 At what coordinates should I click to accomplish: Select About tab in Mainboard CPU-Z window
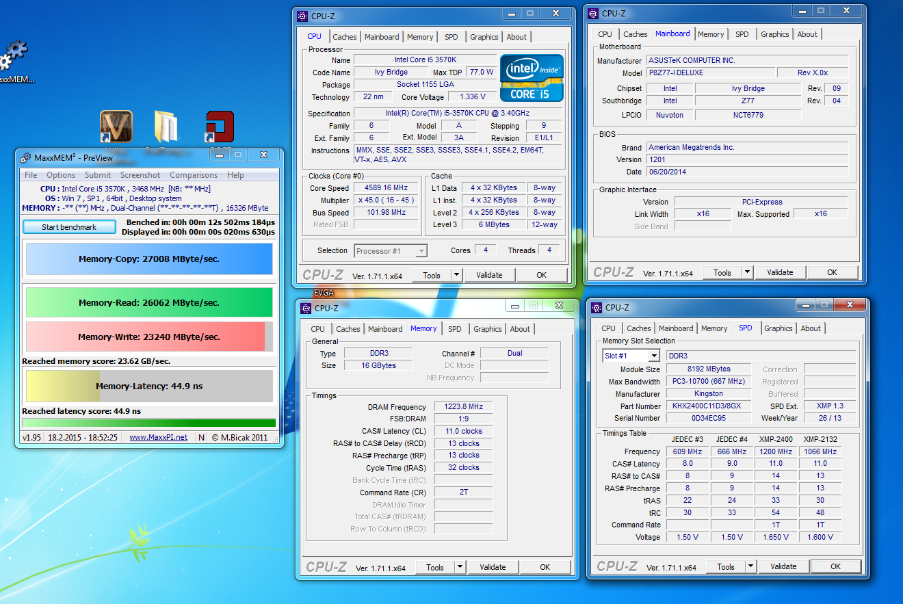(807, 34)
